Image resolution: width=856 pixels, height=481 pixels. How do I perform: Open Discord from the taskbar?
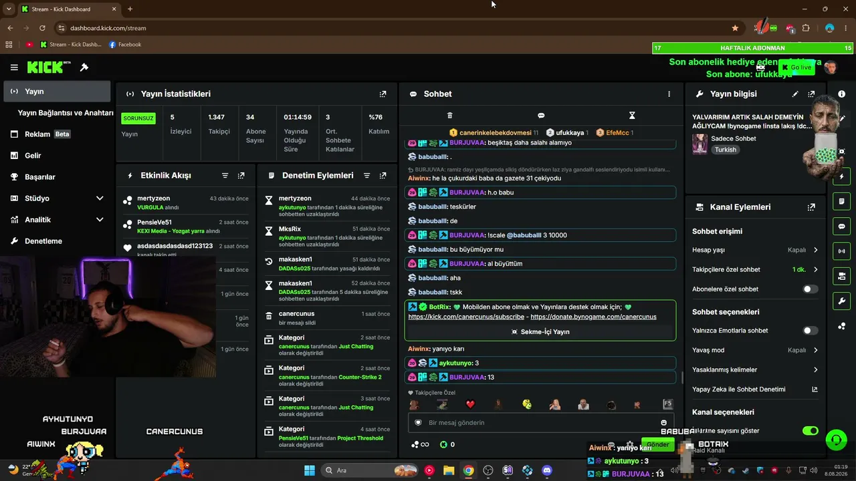tap(547, 470)
